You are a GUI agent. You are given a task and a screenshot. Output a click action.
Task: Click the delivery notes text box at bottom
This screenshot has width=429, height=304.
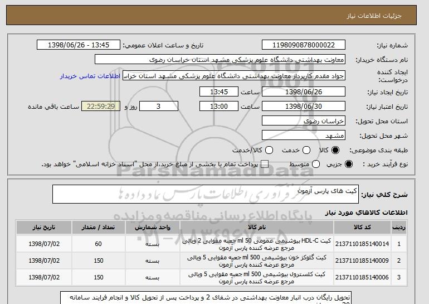click(206, 298)
